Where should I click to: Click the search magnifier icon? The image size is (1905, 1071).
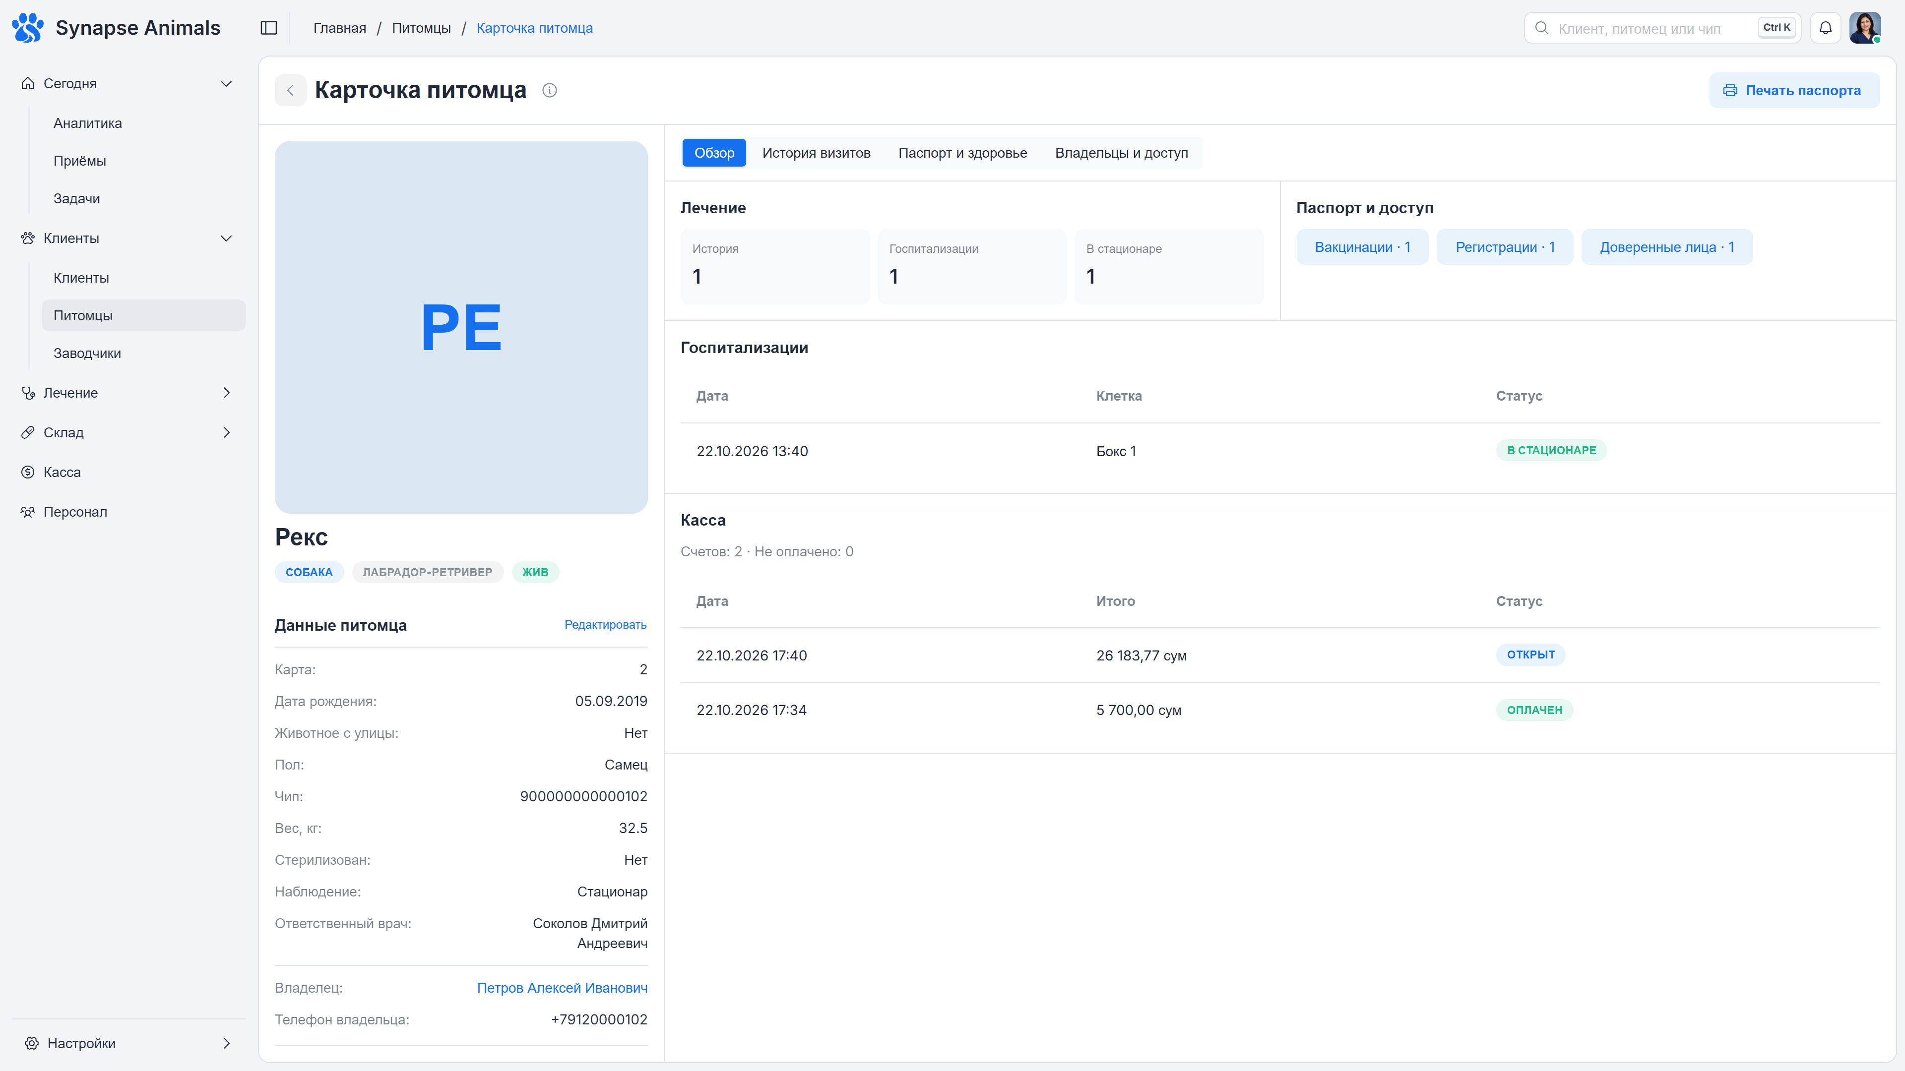click(x=1542, y=28)
